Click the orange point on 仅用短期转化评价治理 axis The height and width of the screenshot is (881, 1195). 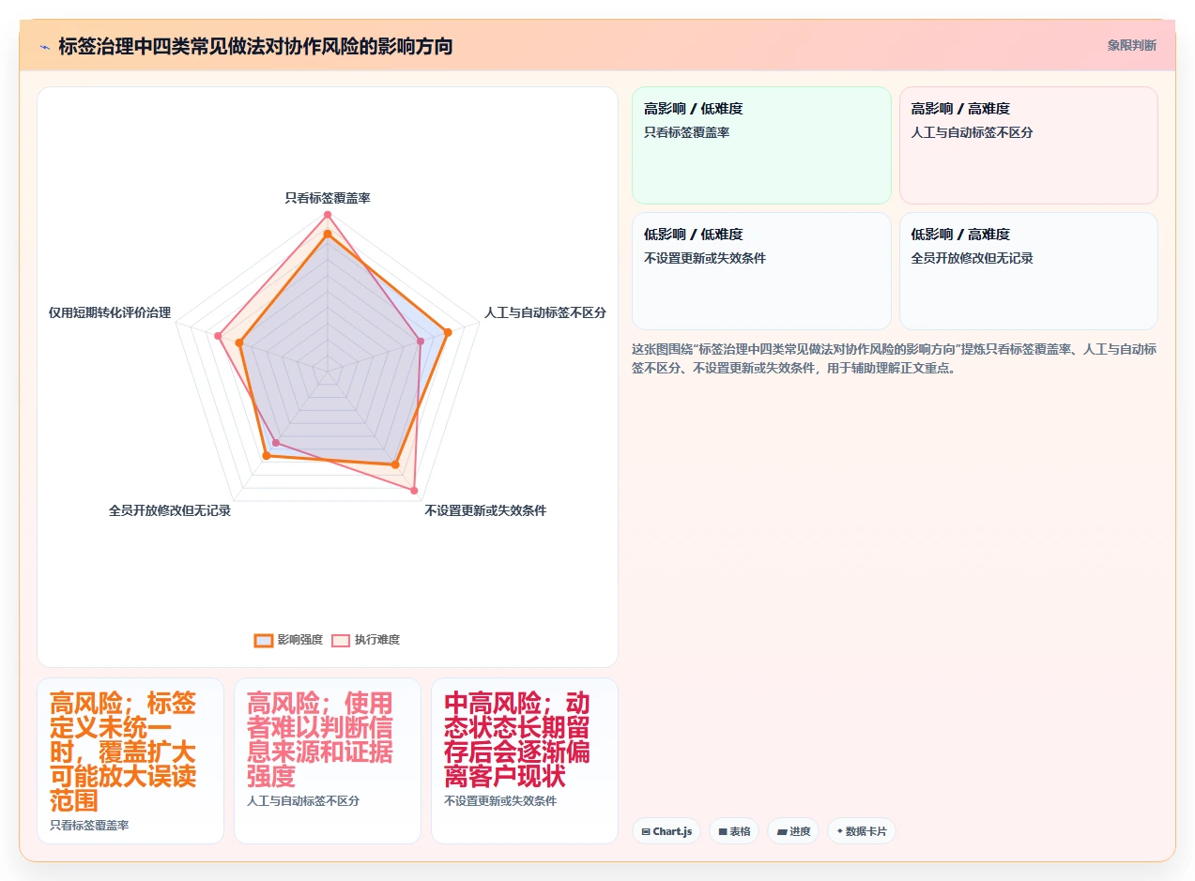click(240, 343)
